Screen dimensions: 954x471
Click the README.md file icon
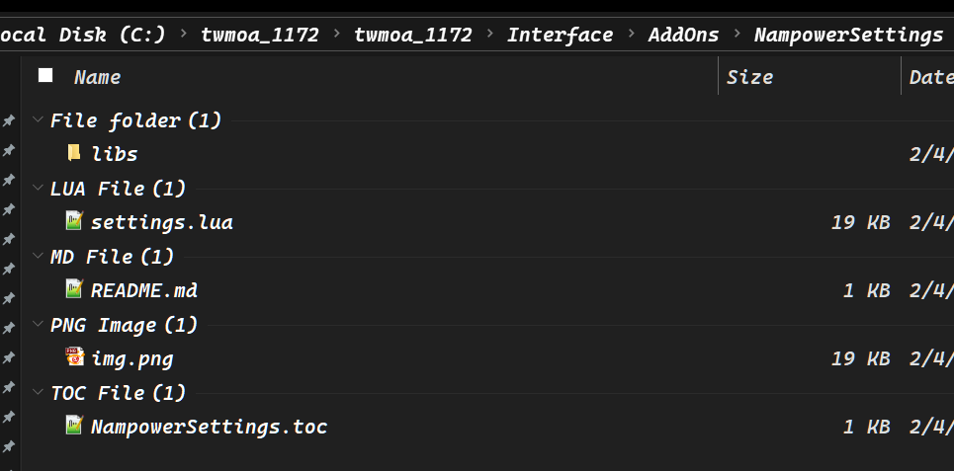(x=74, y=289)
